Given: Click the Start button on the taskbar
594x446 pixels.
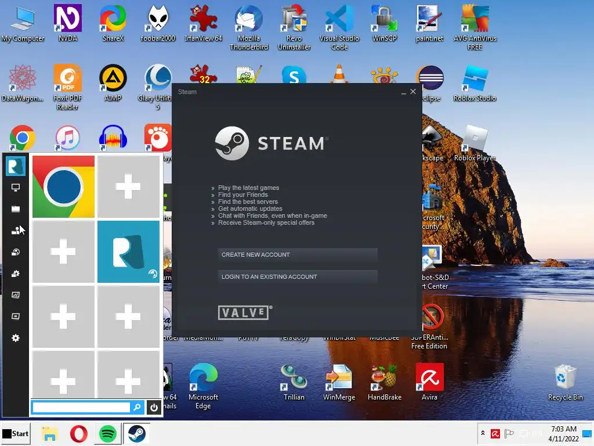Looking at the screenshot, I should [16, 433].
